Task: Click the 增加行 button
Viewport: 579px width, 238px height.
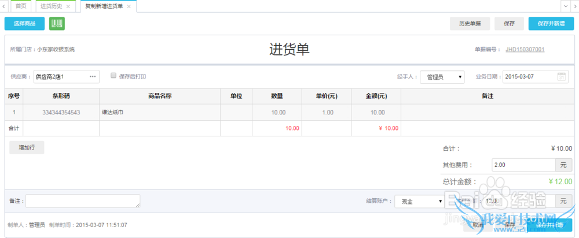Action: [x=27, y=147]
